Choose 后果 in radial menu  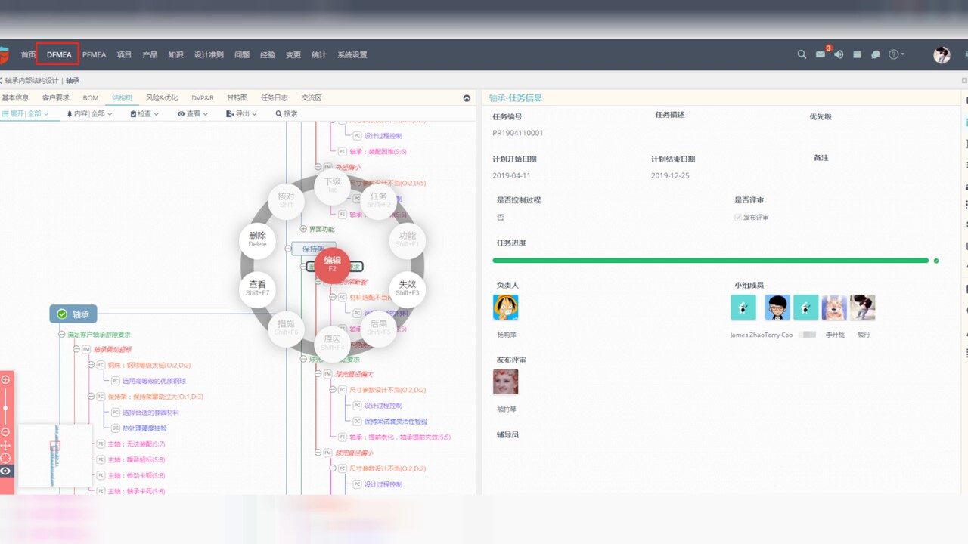(378, 328)
